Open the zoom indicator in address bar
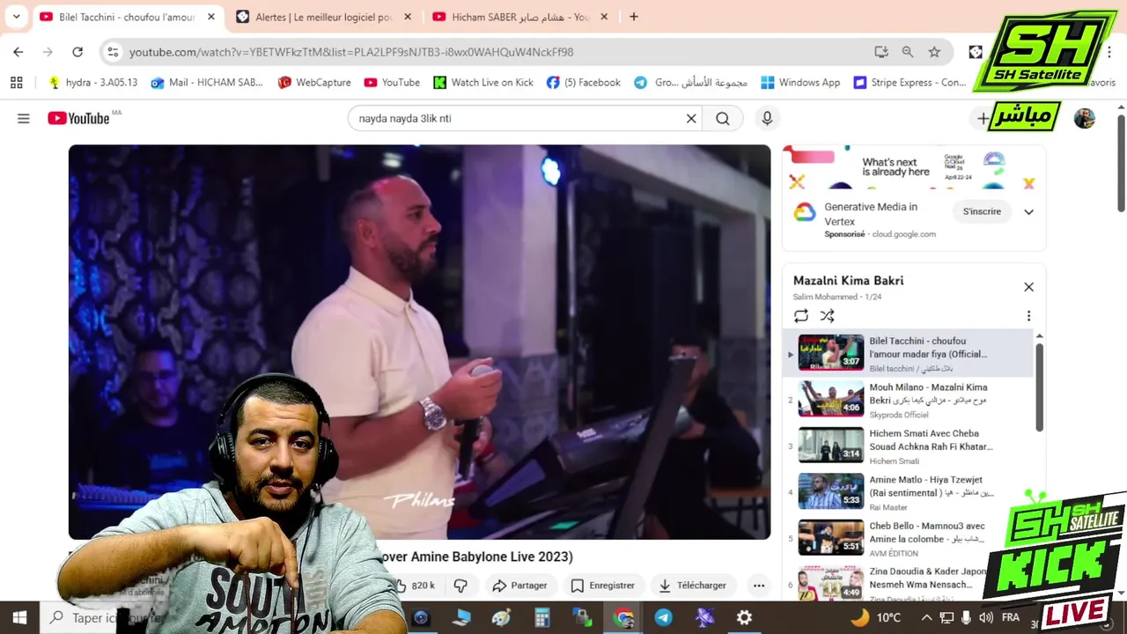This screenshot has width=1127, height=634. click(908, 52)
